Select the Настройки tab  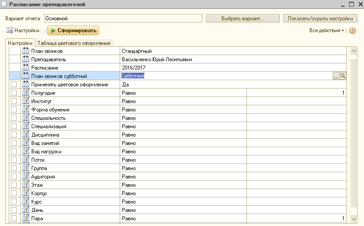click(x=20, y=43)
